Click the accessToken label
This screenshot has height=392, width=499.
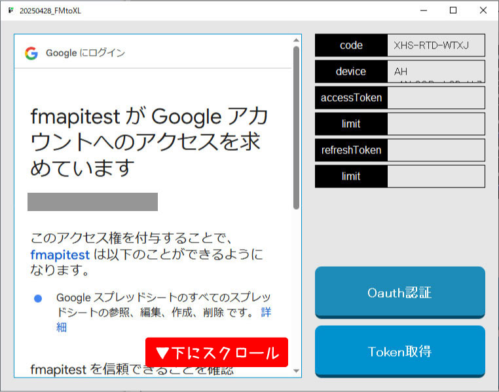352,98
